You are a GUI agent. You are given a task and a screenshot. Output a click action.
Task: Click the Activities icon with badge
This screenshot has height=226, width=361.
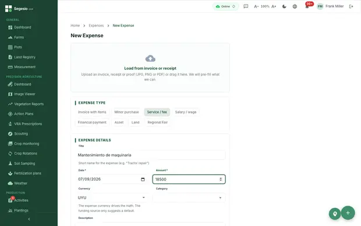click(10, 200)
